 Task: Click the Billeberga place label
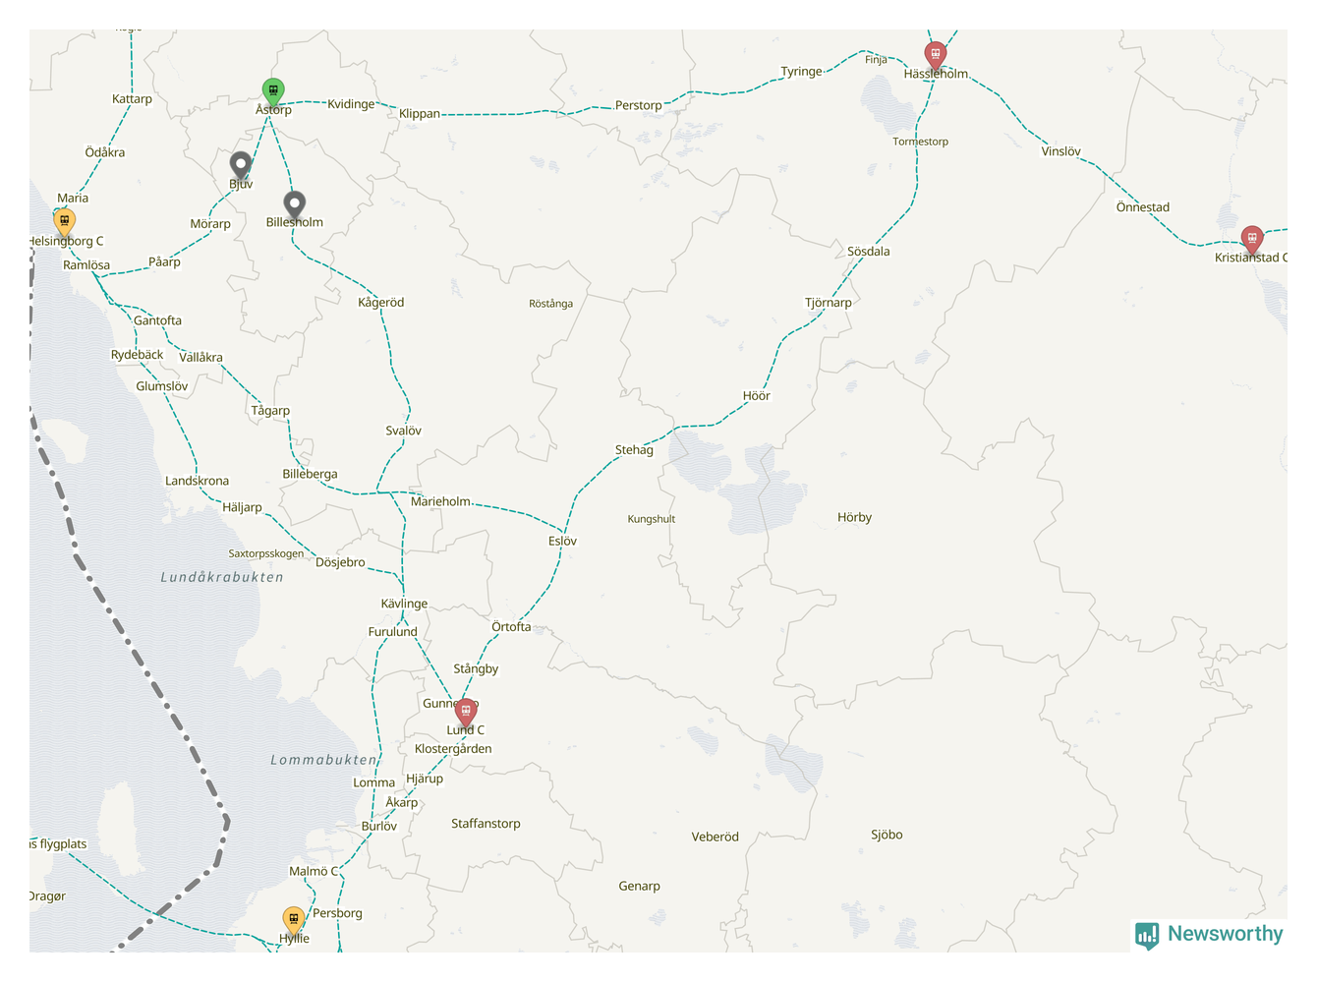(x=310, y=474)
